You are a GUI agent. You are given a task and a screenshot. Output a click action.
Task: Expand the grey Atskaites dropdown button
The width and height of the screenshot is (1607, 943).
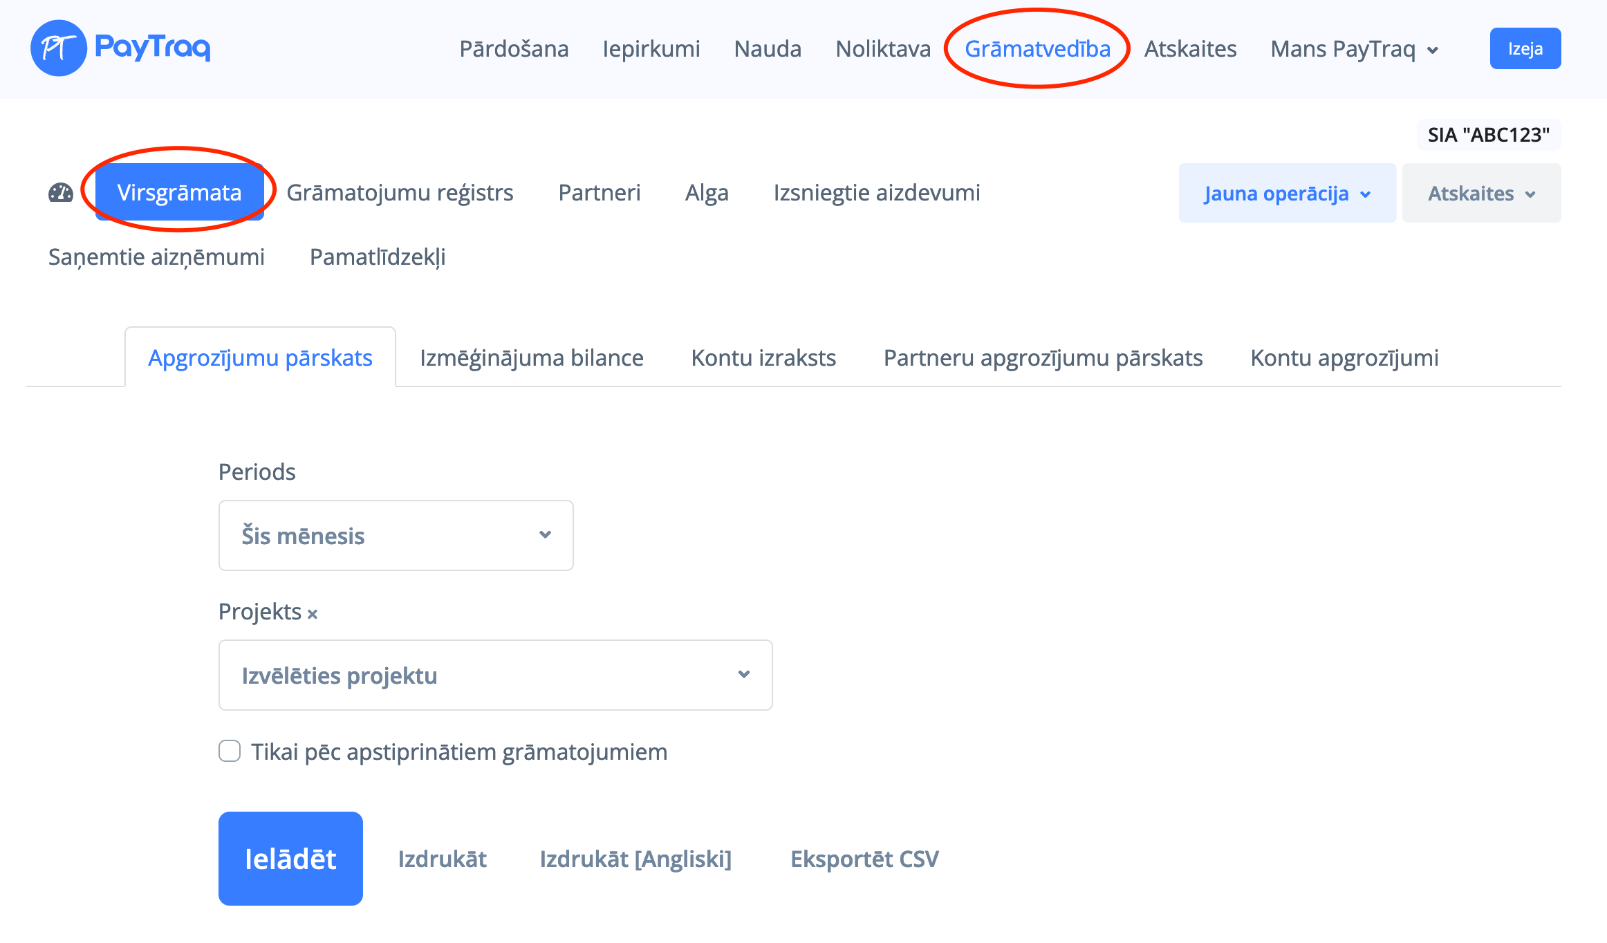1481,194
